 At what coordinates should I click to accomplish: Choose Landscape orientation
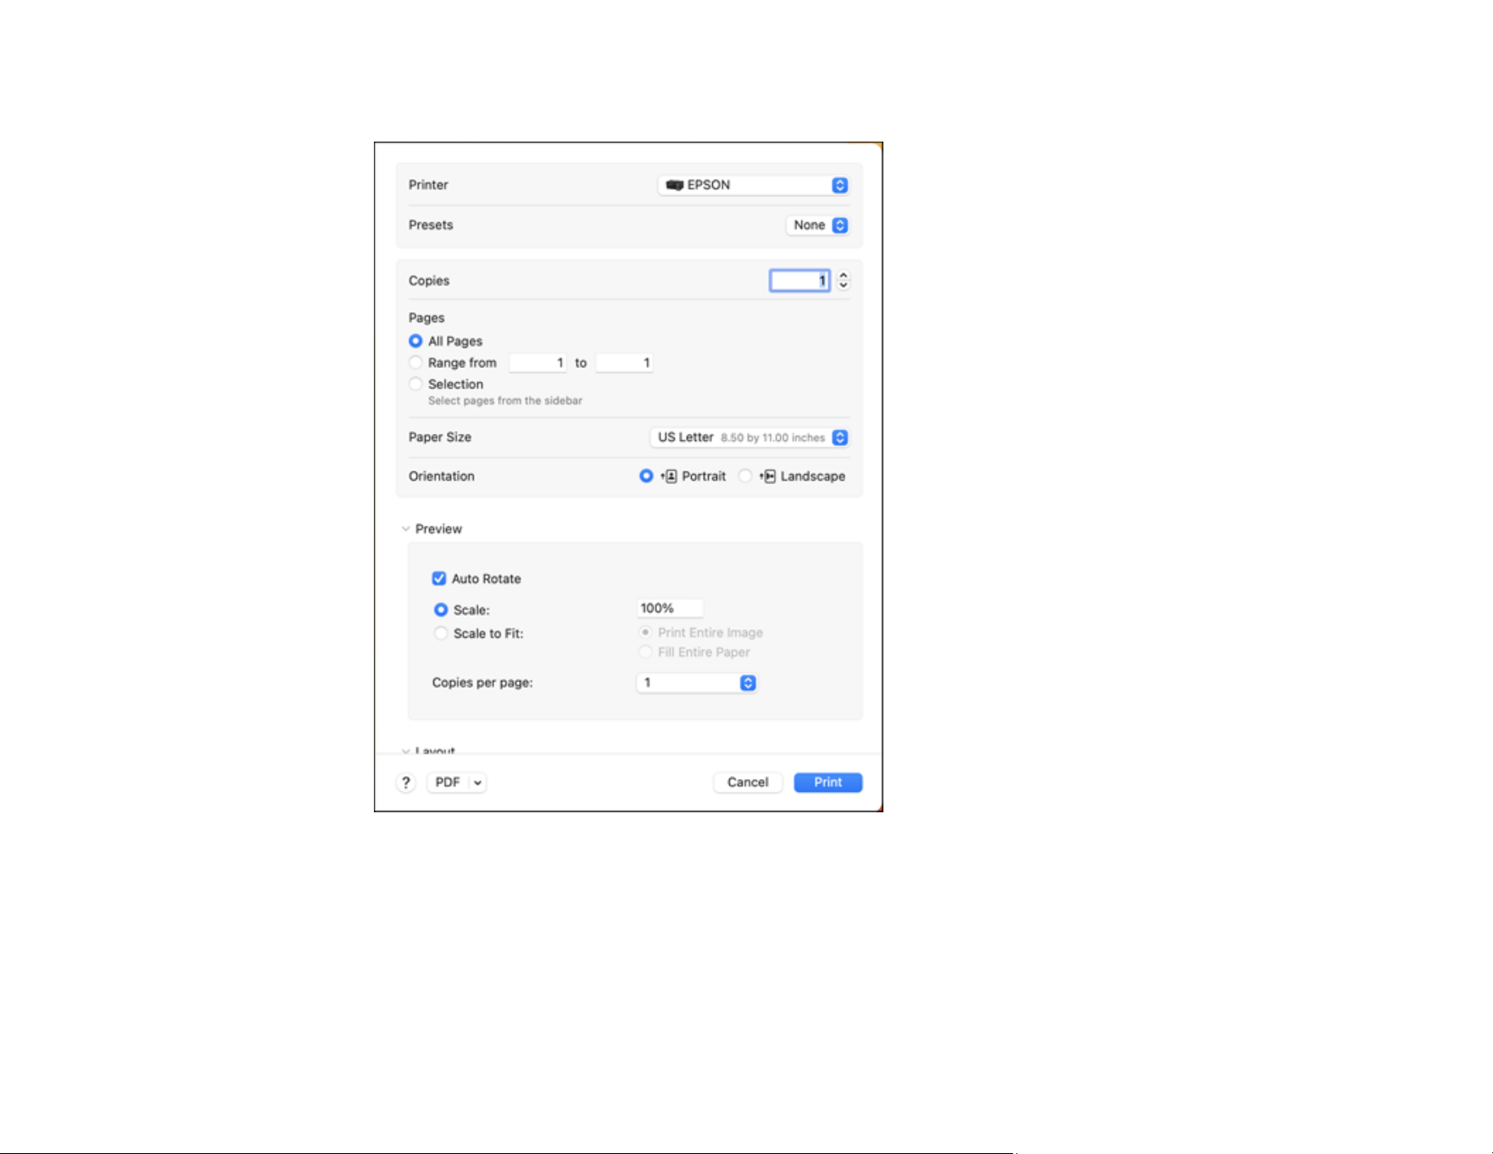[744, 477]
